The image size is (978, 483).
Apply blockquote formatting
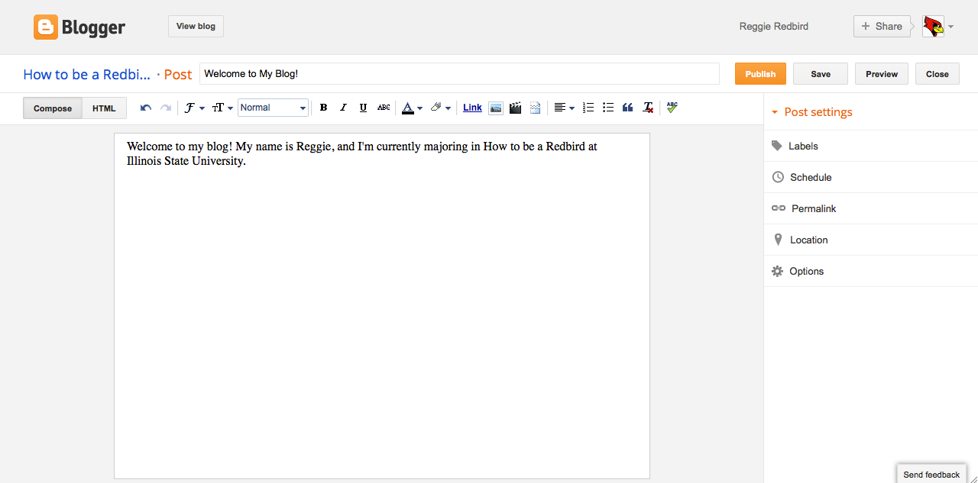627,108
